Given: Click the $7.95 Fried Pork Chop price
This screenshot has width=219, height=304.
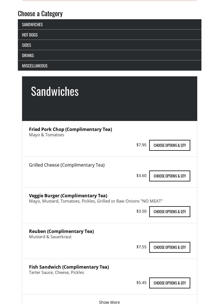Looking at the screenshot, I should point(141,145).
